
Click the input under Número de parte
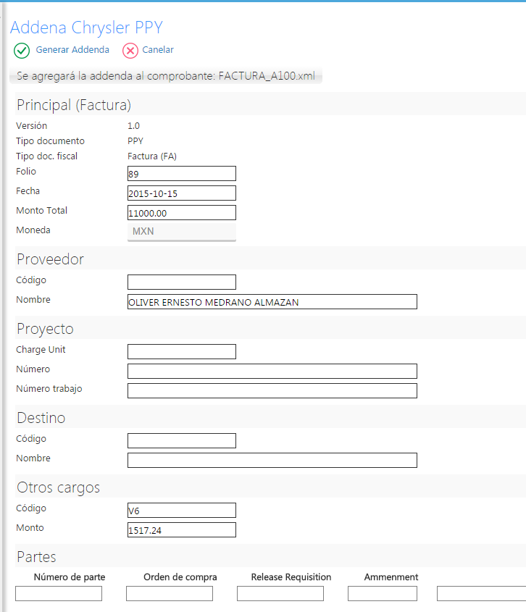(x=59, y=594)
